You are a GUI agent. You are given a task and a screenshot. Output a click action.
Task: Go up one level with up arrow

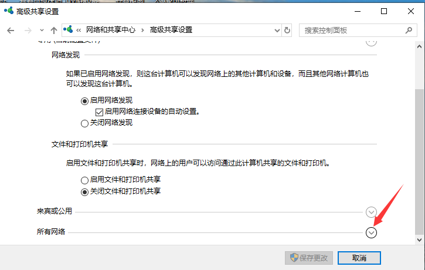tap(54, 30)
